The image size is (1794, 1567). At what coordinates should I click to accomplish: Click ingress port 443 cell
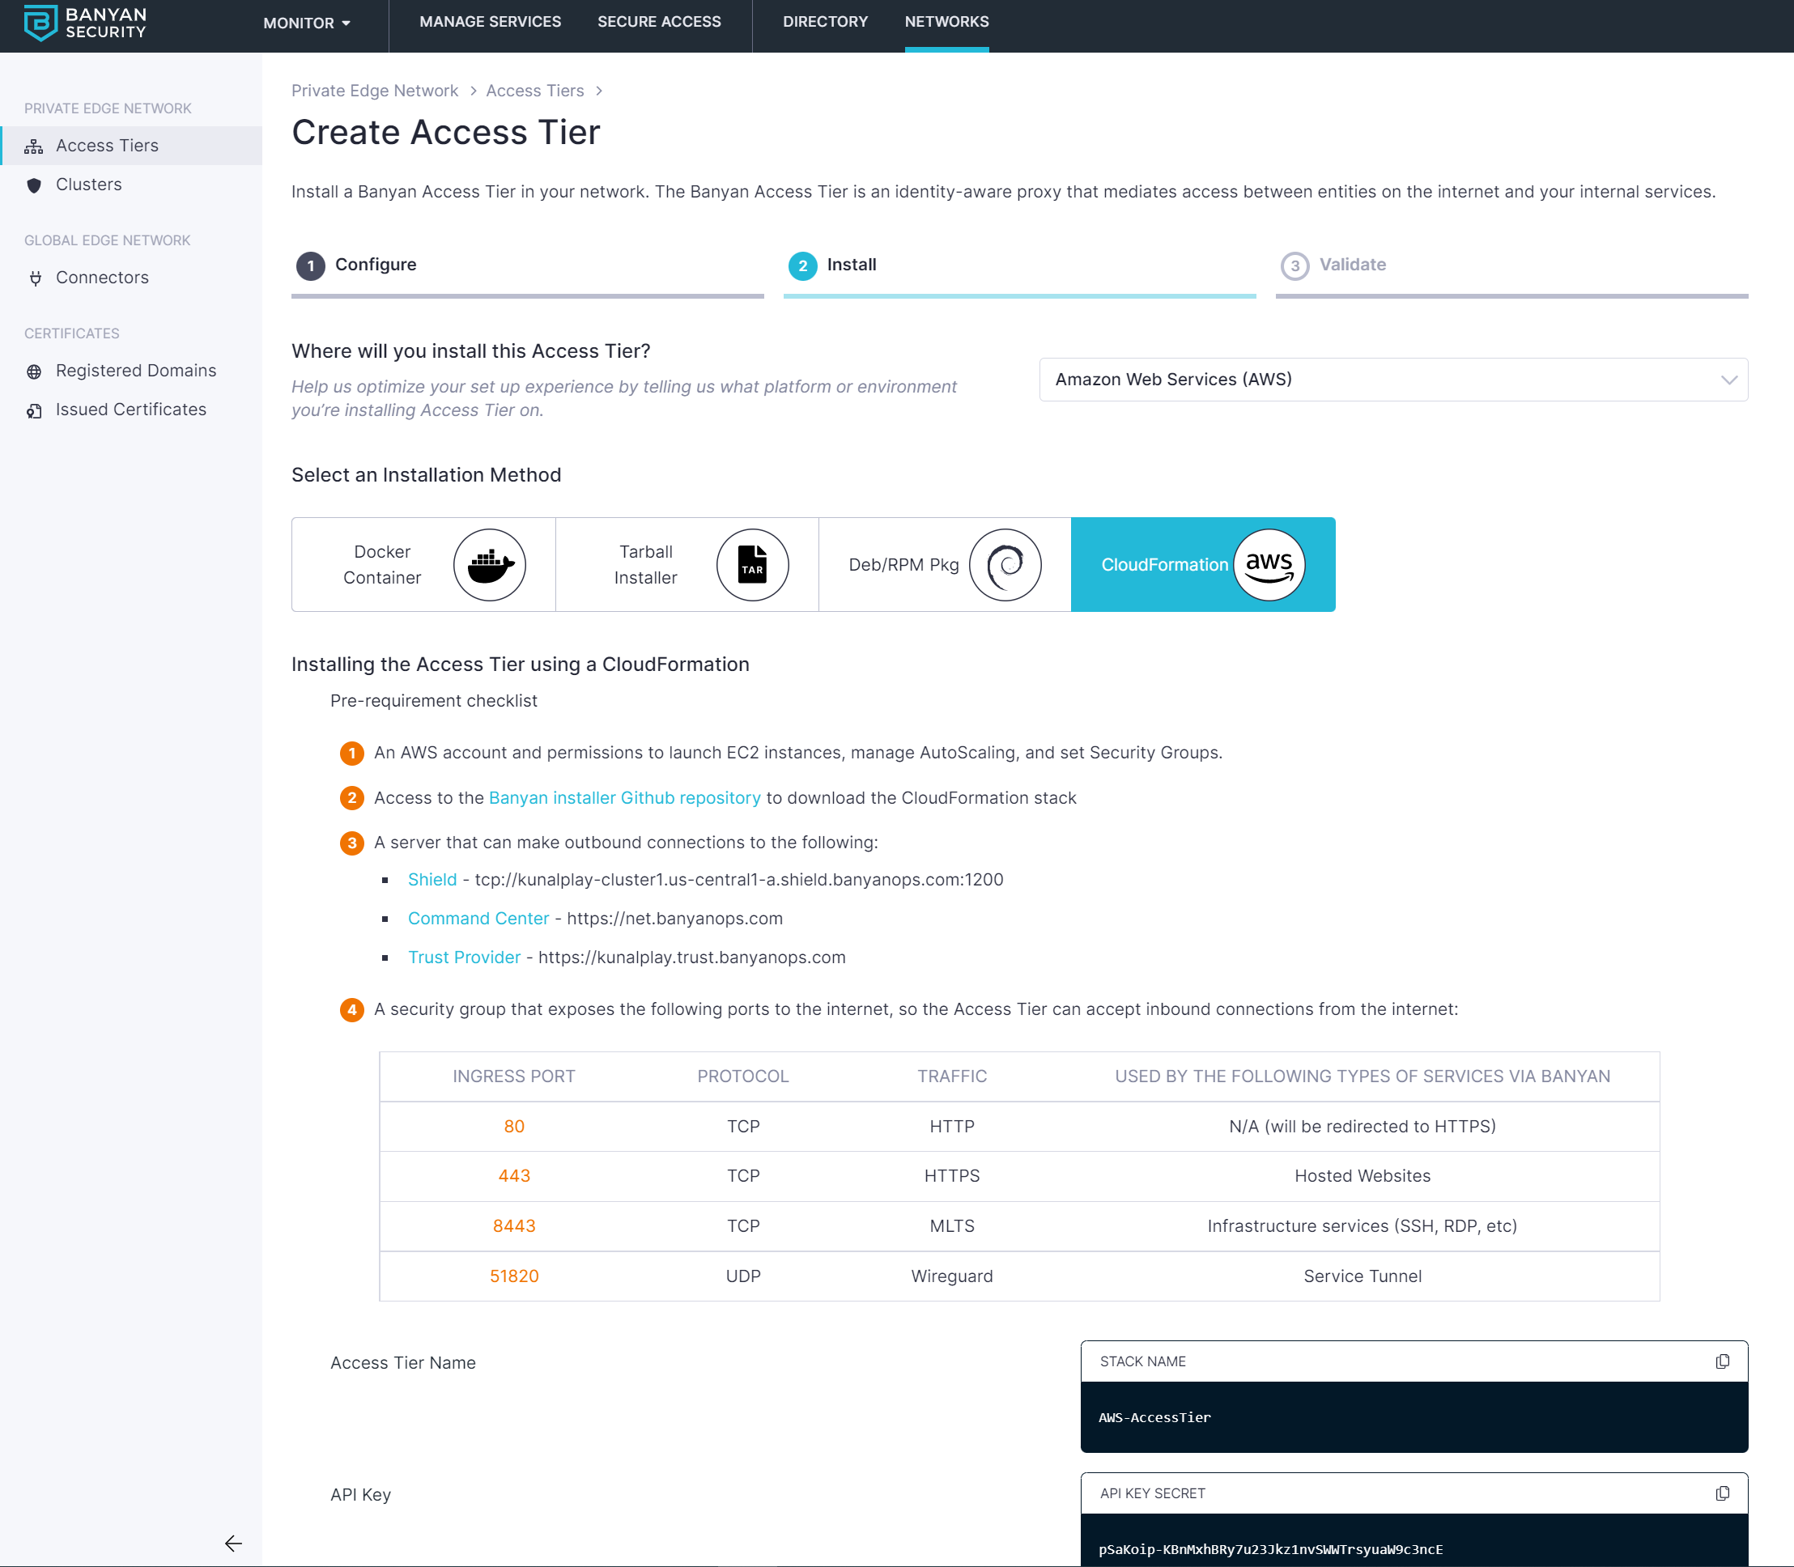pos(514,1176)
